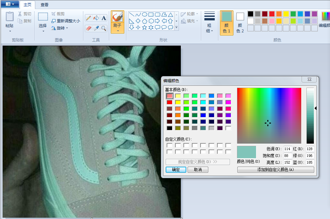
Task: Switch to the 查看 tab
Action: point(45,5)
